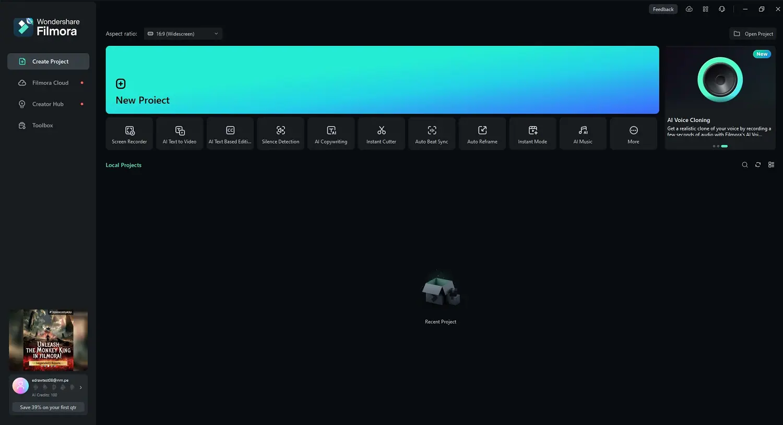The width and height of the screenshot is (783, 425).
Task: Click the New Project banner
Action: pos(382,80)
